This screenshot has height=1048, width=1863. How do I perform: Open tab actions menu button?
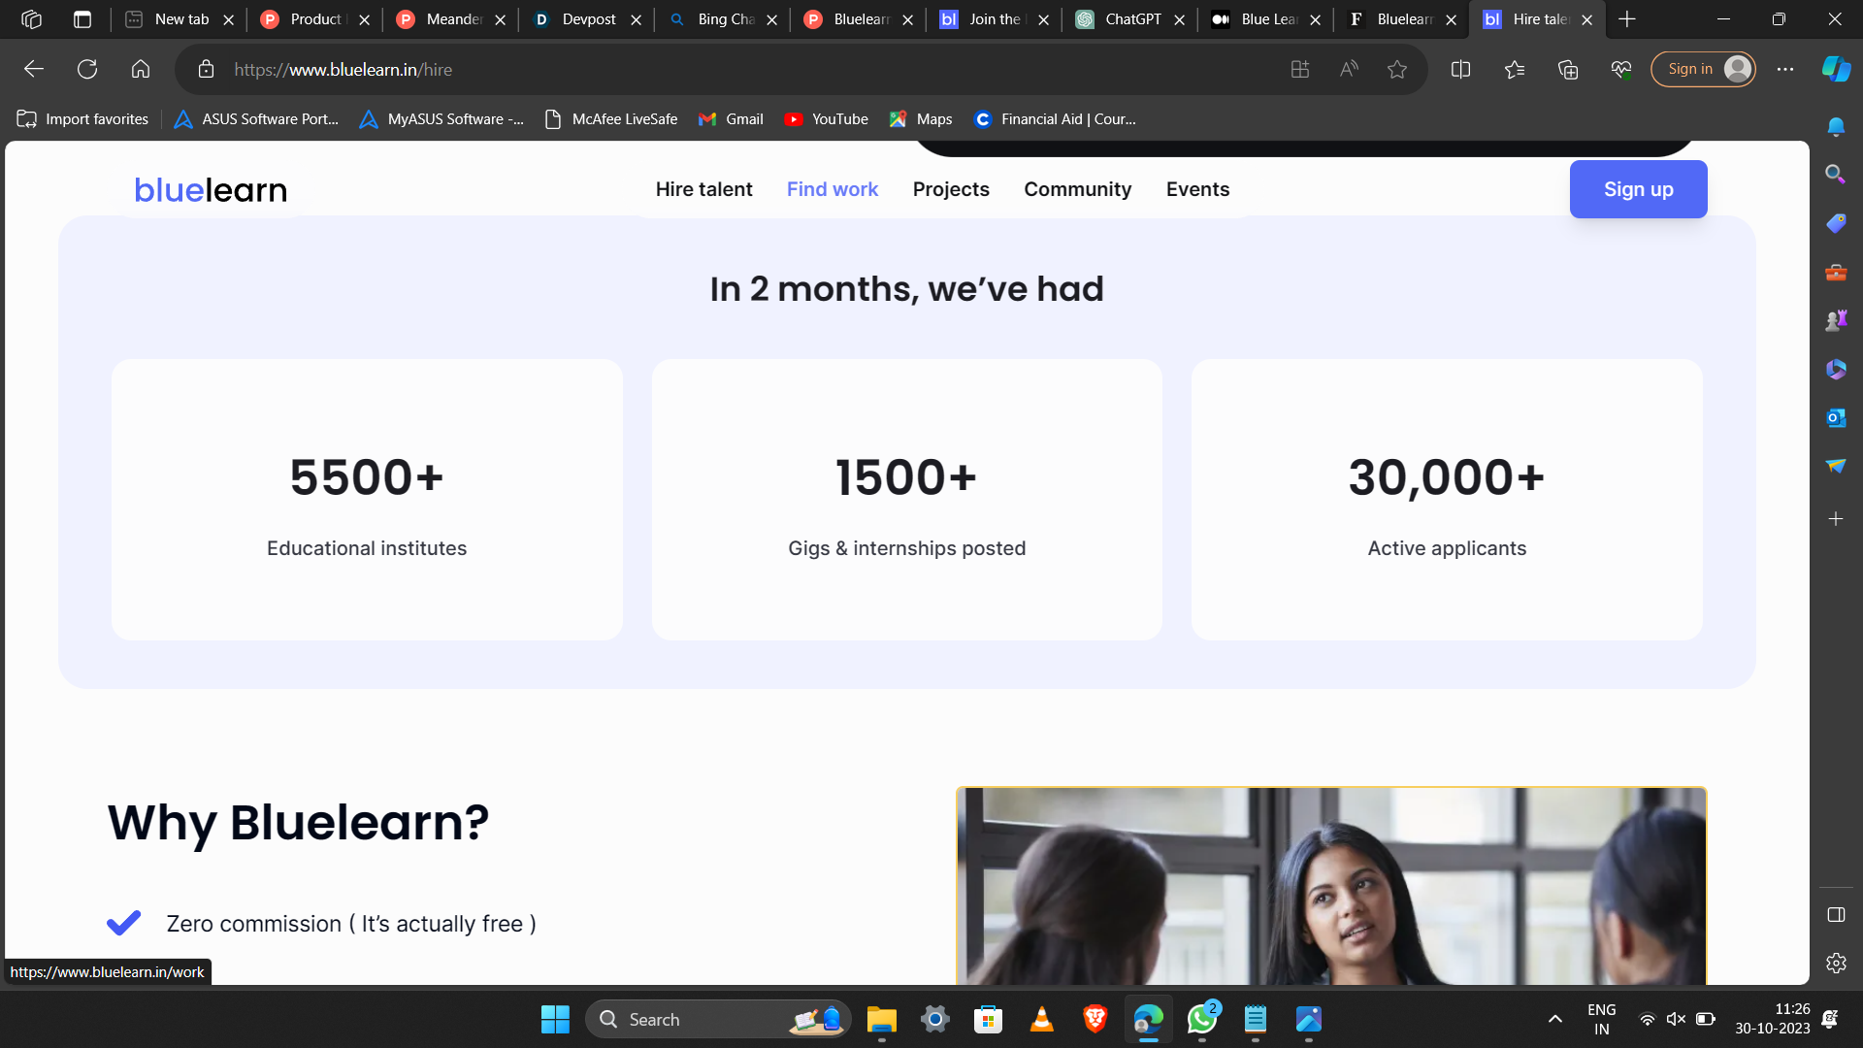(82, 19)
